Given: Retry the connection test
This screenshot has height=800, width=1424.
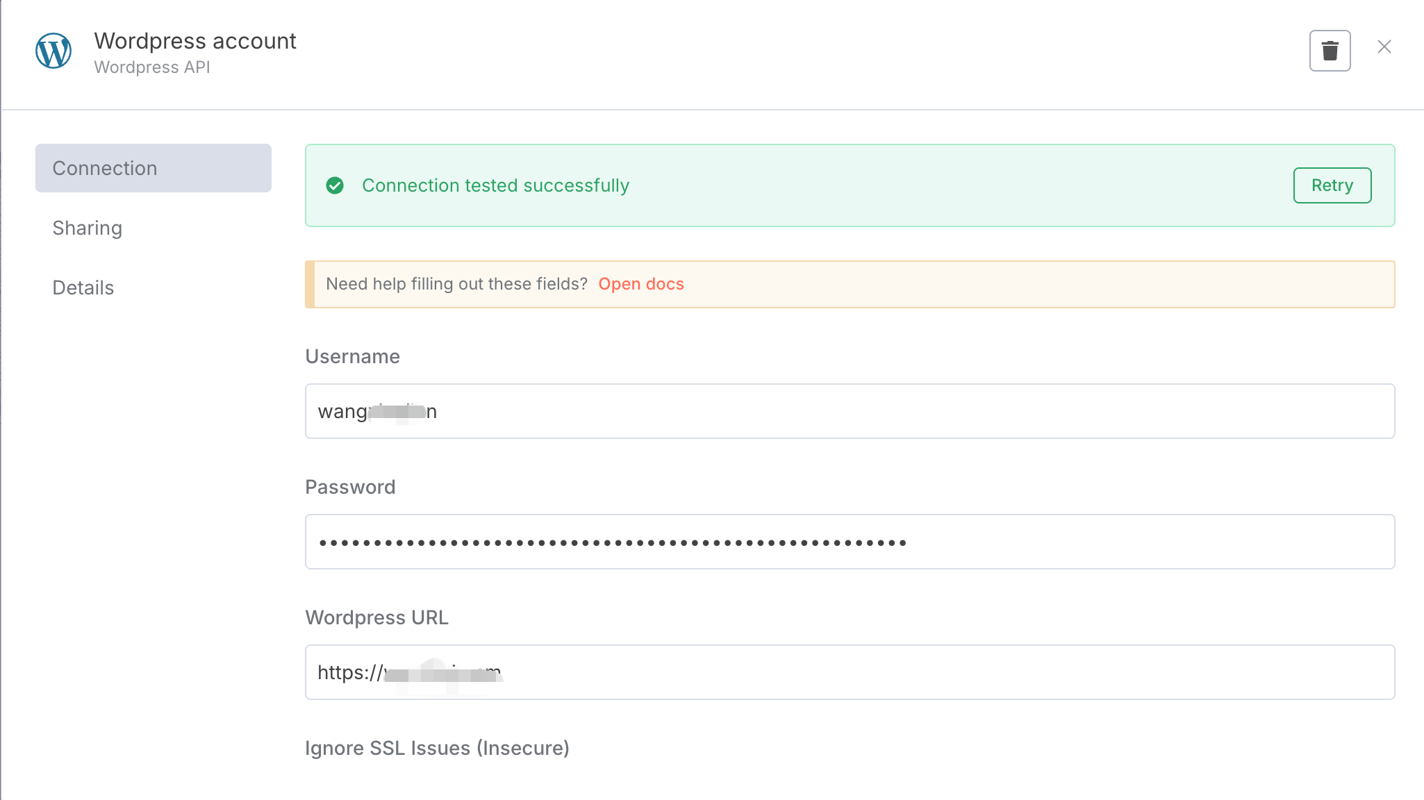Looking at the screenshot, I should (x=1332, y=185).
